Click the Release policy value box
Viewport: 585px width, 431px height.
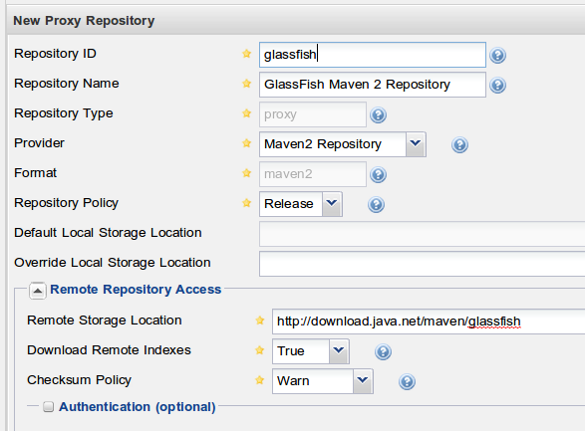(291, 204)
